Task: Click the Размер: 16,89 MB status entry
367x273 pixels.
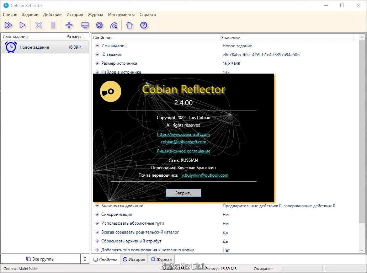Action: click(221, 269)
